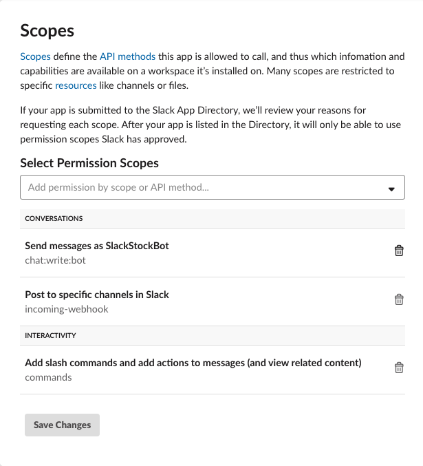423x466 pixels.
Task: Click the CONVERSATIONS section header
Action: 213,218
